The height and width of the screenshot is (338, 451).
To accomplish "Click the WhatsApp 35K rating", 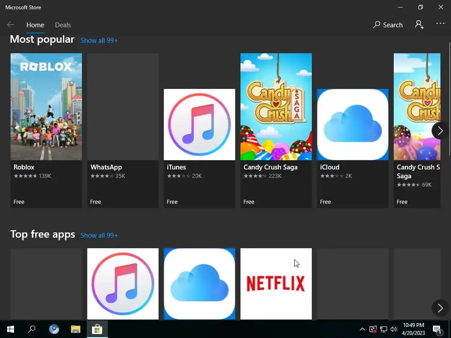I will tap(108, 176).
